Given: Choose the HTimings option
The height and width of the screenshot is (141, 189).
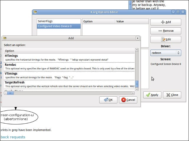Looking at the screenshot, I should 69,58.
